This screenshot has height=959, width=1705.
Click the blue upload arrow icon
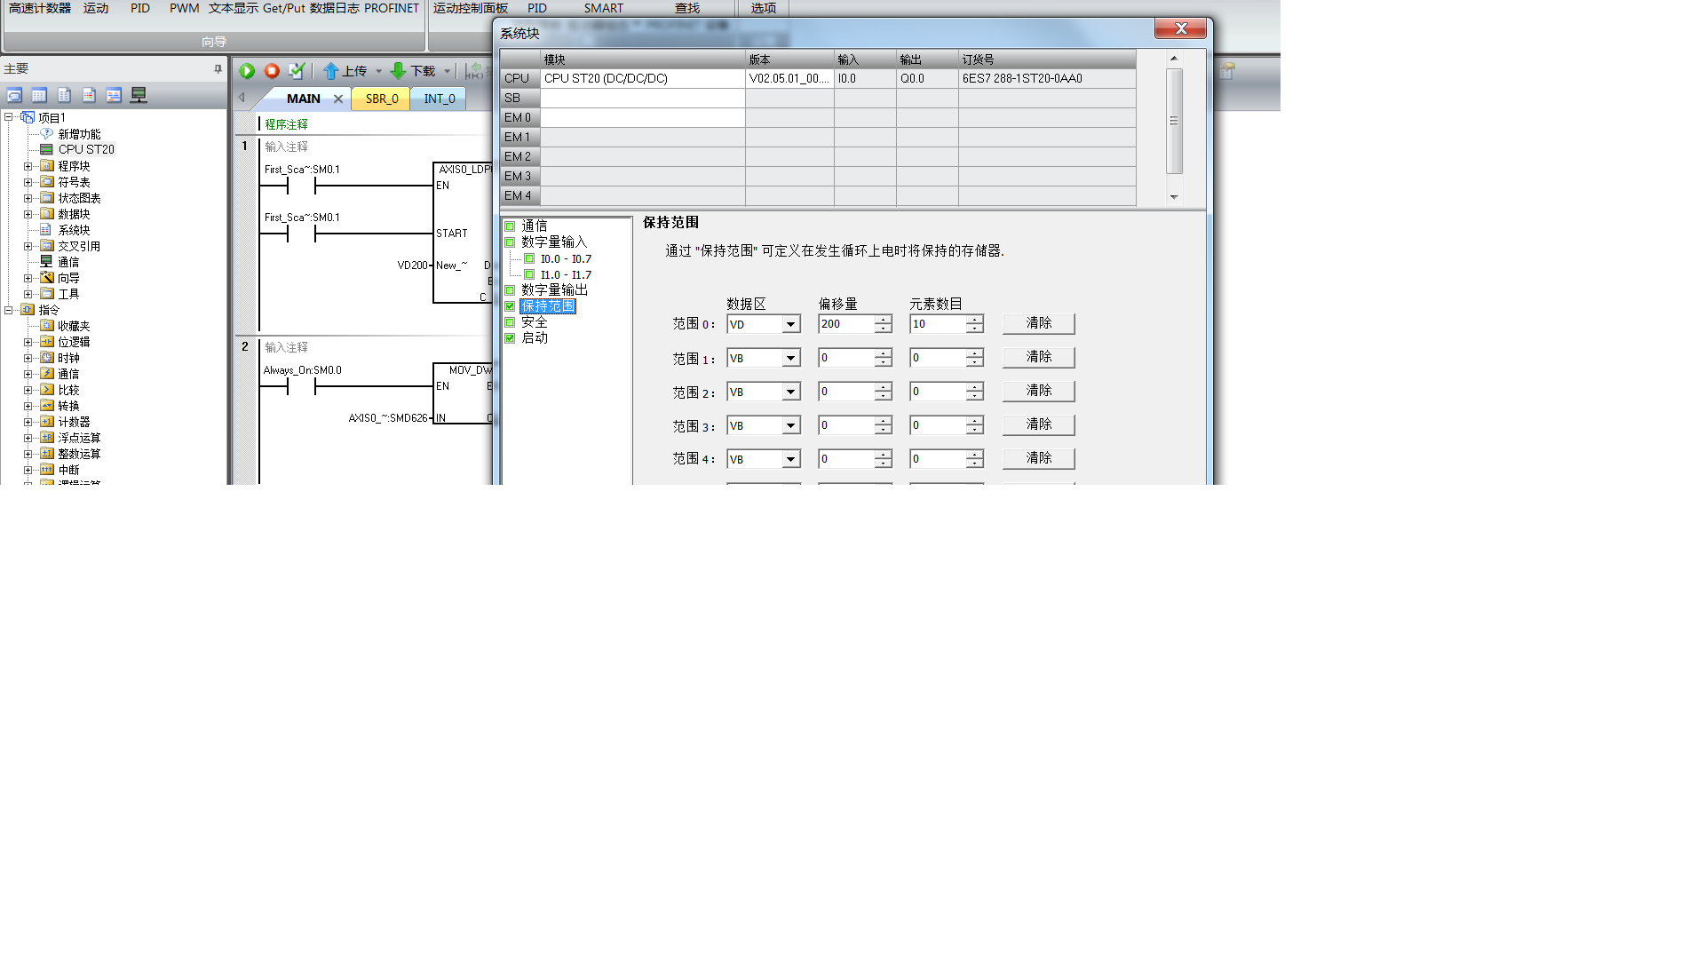point(330,71)
